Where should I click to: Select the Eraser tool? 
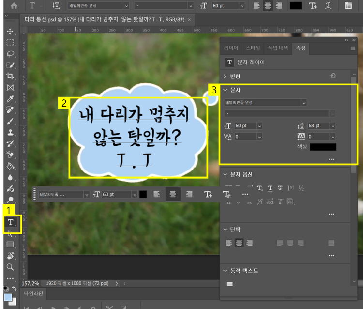click(10, 154)
